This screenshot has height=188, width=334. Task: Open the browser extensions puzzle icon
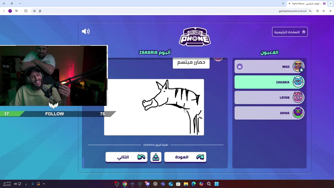(26, 11)
